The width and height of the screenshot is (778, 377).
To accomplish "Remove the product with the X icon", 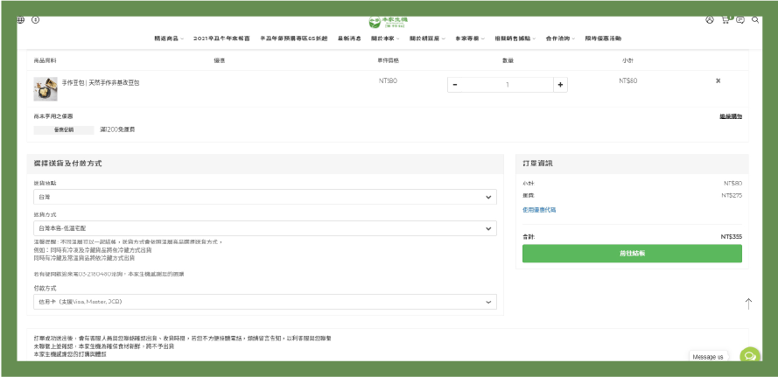I will coord(718,80).
